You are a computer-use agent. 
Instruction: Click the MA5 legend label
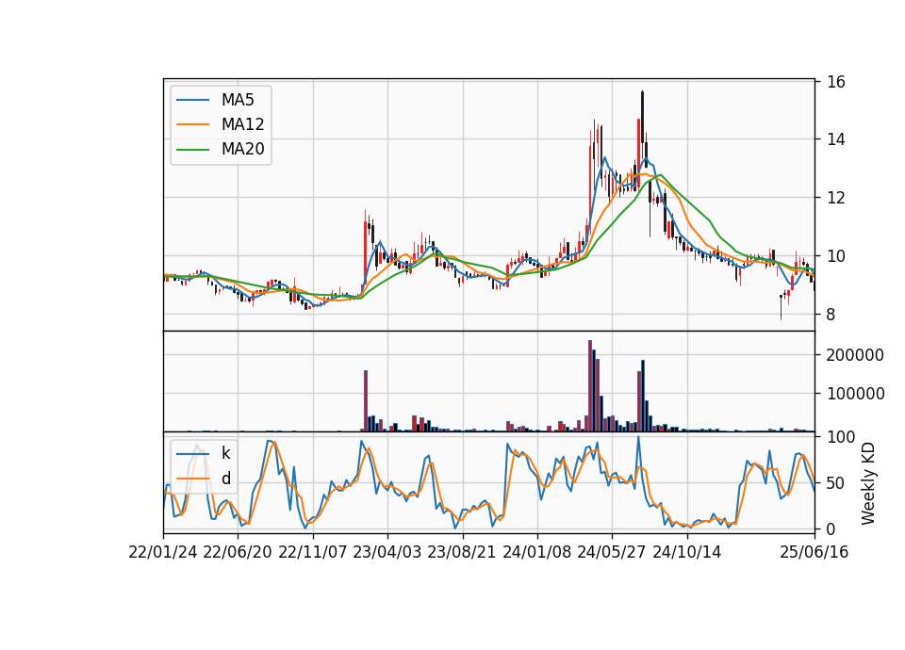point(238,100)
